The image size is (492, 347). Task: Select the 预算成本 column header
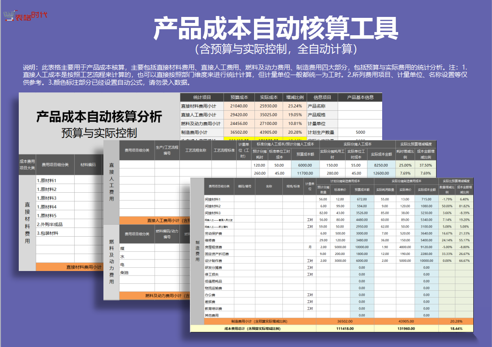click(239, 97)
